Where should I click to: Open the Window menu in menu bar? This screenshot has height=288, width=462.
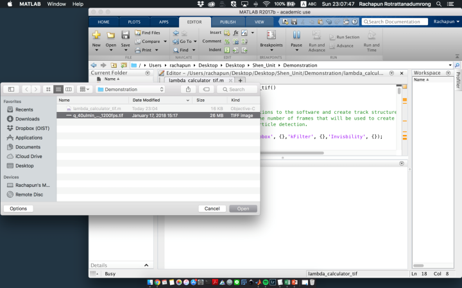pos(56,4)
